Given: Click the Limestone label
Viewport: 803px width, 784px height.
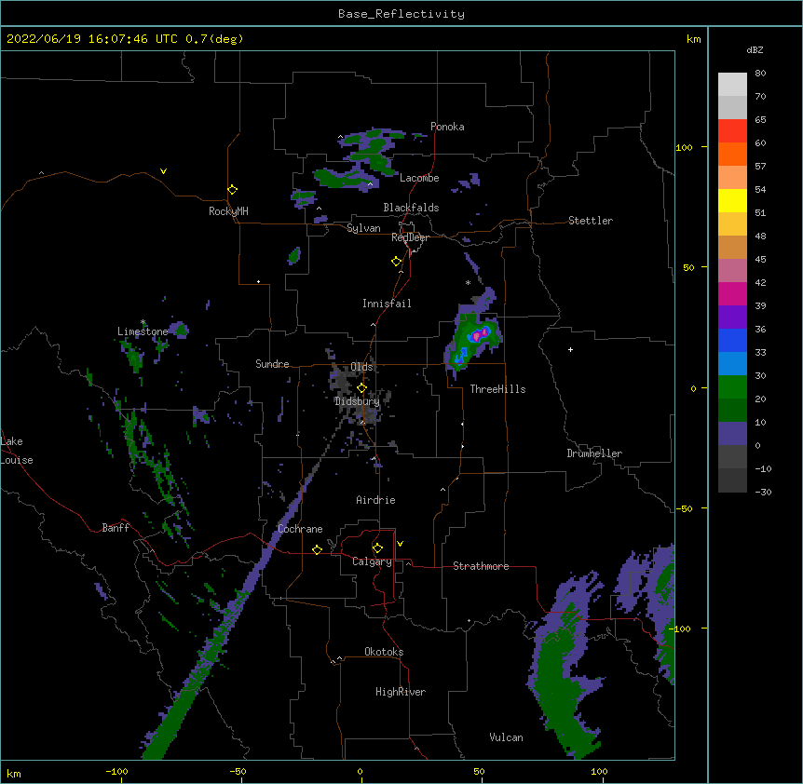Looking at the screenshot, I should [143, 331].
